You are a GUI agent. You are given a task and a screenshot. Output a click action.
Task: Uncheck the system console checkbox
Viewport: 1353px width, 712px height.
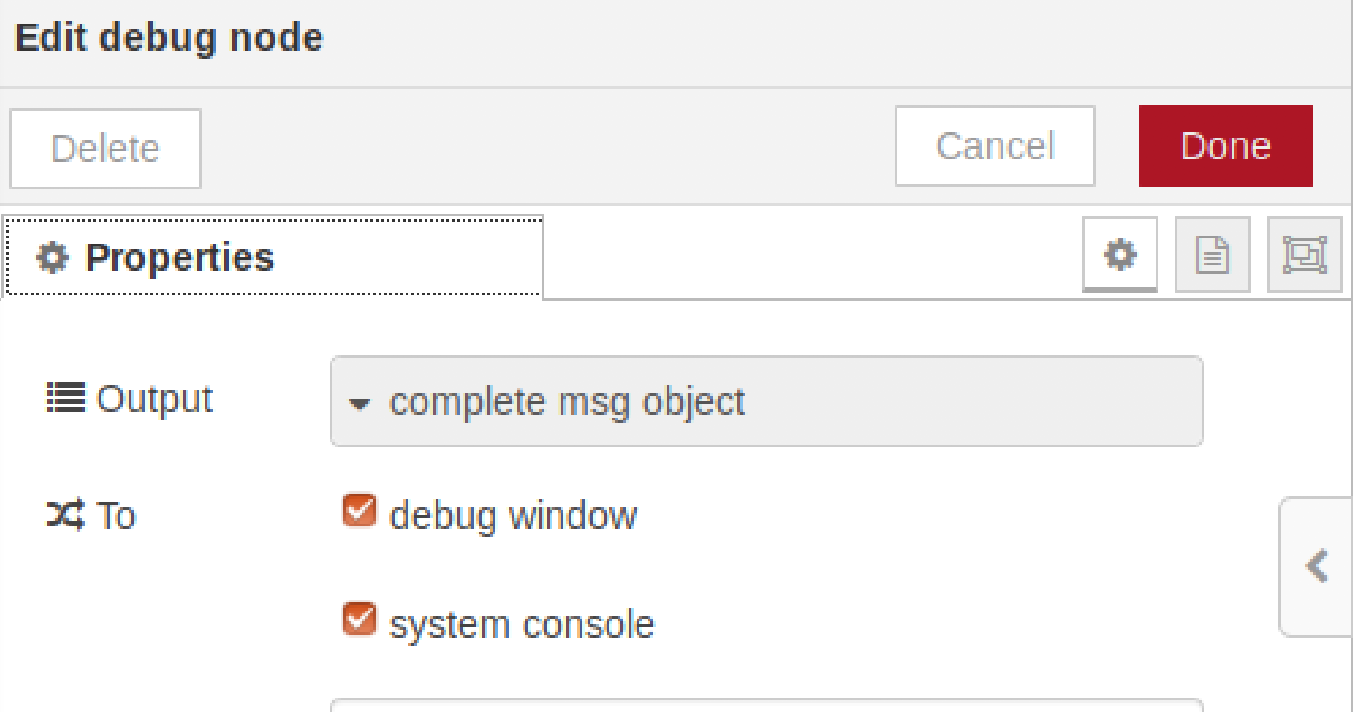(x=360, y=620)
